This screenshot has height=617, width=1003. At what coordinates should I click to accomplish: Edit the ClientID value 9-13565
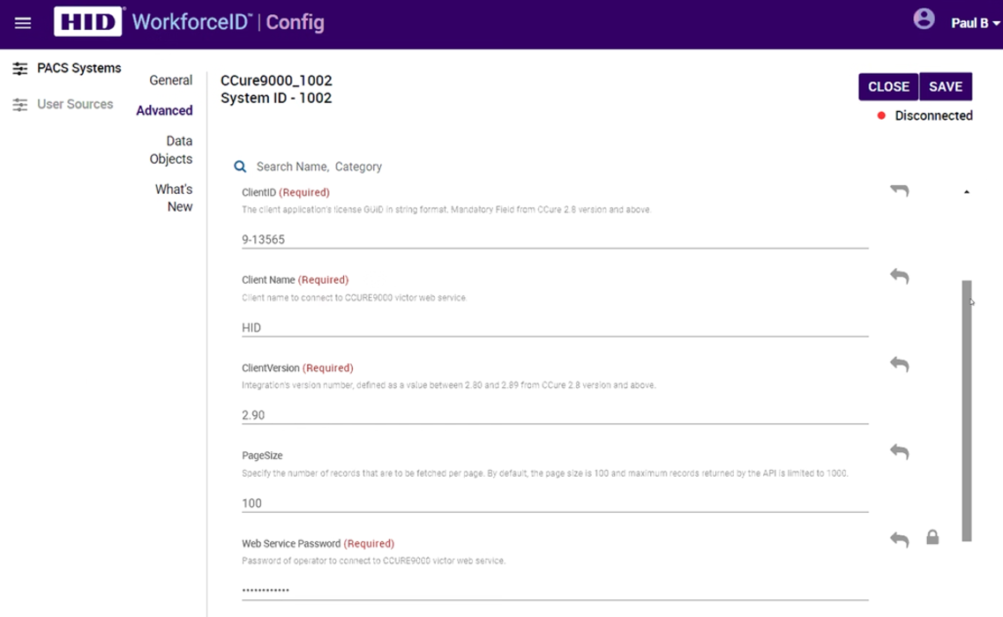[555, 239]
